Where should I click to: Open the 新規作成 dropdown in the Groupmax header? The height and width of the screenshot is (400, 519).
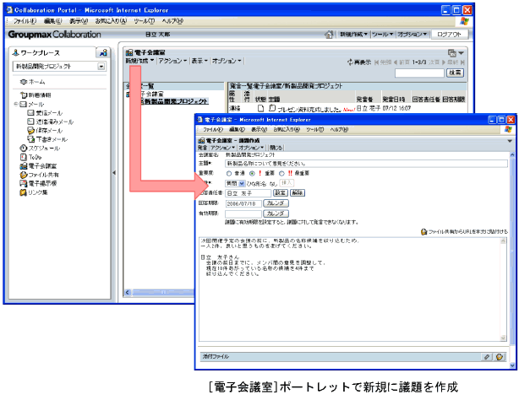click(x=353, y=35)
